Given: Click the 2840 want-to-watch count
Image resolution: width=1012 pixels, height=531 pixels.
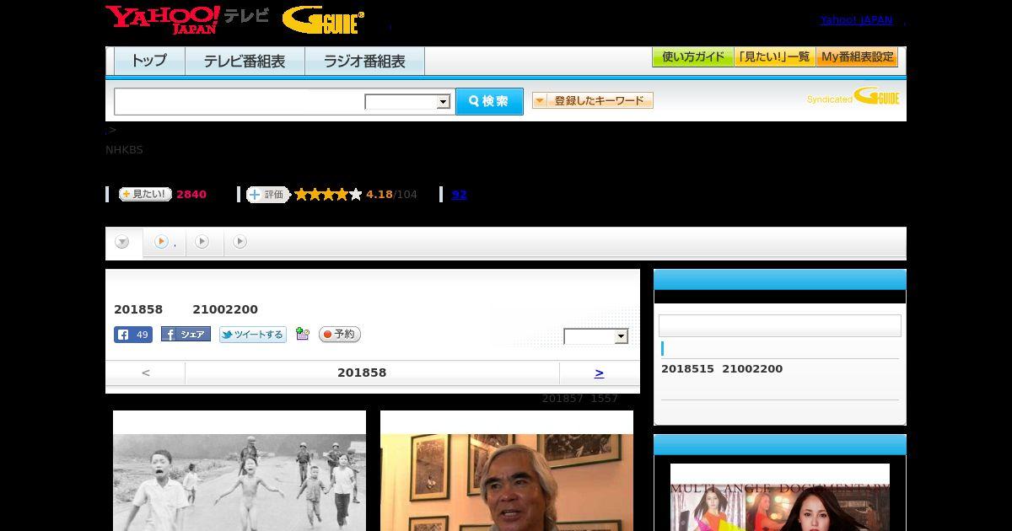Looking at the screenshot, I should point(191,195).
